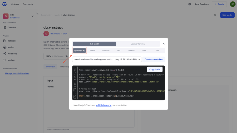Close the Call by API dialog
Screen dimensions: 237x133
point(164,44)
